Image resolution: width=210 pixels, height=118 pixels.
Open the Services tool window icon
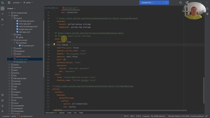coord(3,95)
